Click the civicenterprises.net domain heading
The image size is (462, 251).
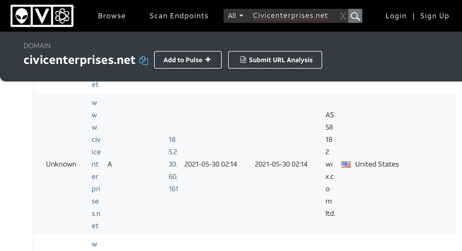[79, 60]
